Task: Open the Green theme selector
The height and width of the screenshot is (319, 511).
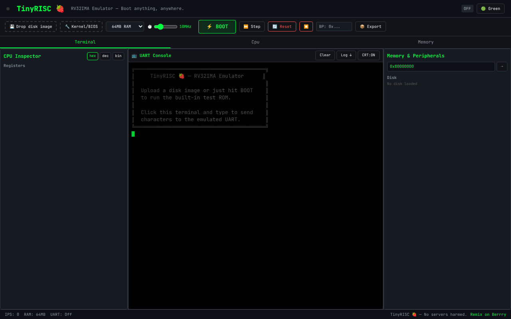Action: click(491, 8)
